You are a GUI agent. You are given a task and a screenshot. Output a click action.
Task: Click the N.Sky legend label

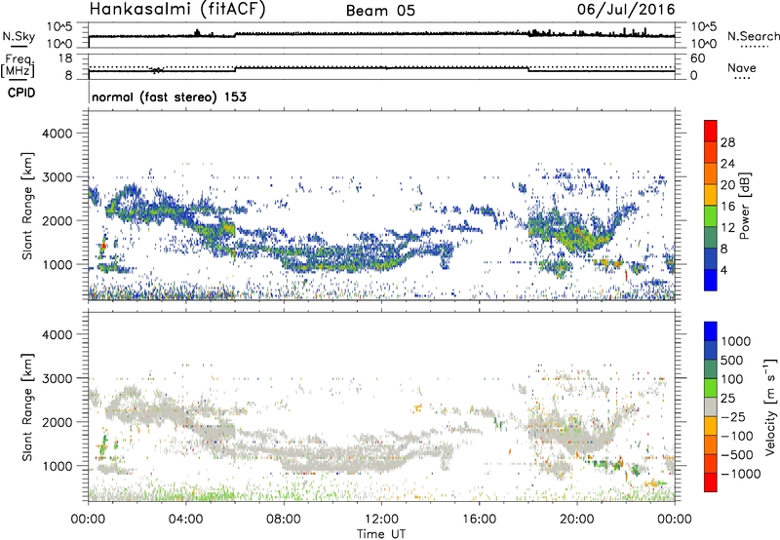point(19,36)
